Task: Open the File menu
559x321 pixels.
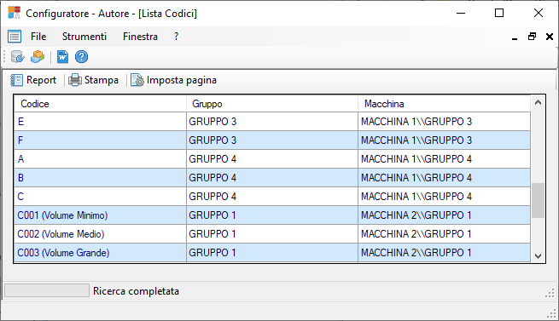Action: (x=38, y=37)
